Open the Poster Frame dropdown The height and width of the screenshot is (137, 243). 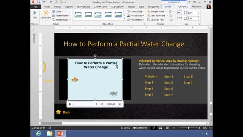pyautogui.click(x=61, y=16)
